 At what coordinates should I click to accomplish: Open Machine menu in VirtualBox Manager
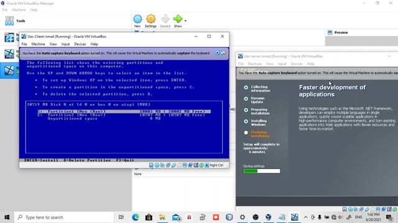point(19,10)
